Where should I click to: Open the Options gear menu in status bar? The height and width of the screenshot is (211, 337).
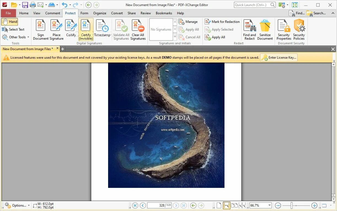click(x=17, y=205)
